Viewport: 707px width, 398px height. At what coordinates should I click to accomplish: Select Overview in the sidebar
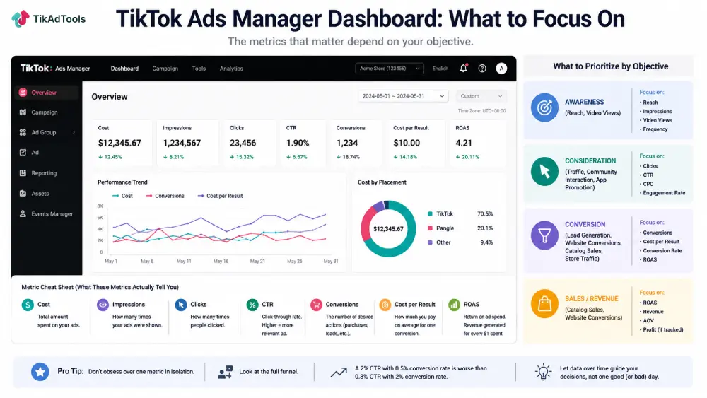[47, 93]
